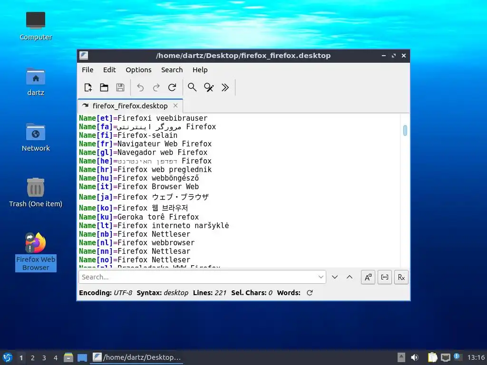487x365 pixels.
Task: Click the Redo arrow icon
Action: point(156,87)
